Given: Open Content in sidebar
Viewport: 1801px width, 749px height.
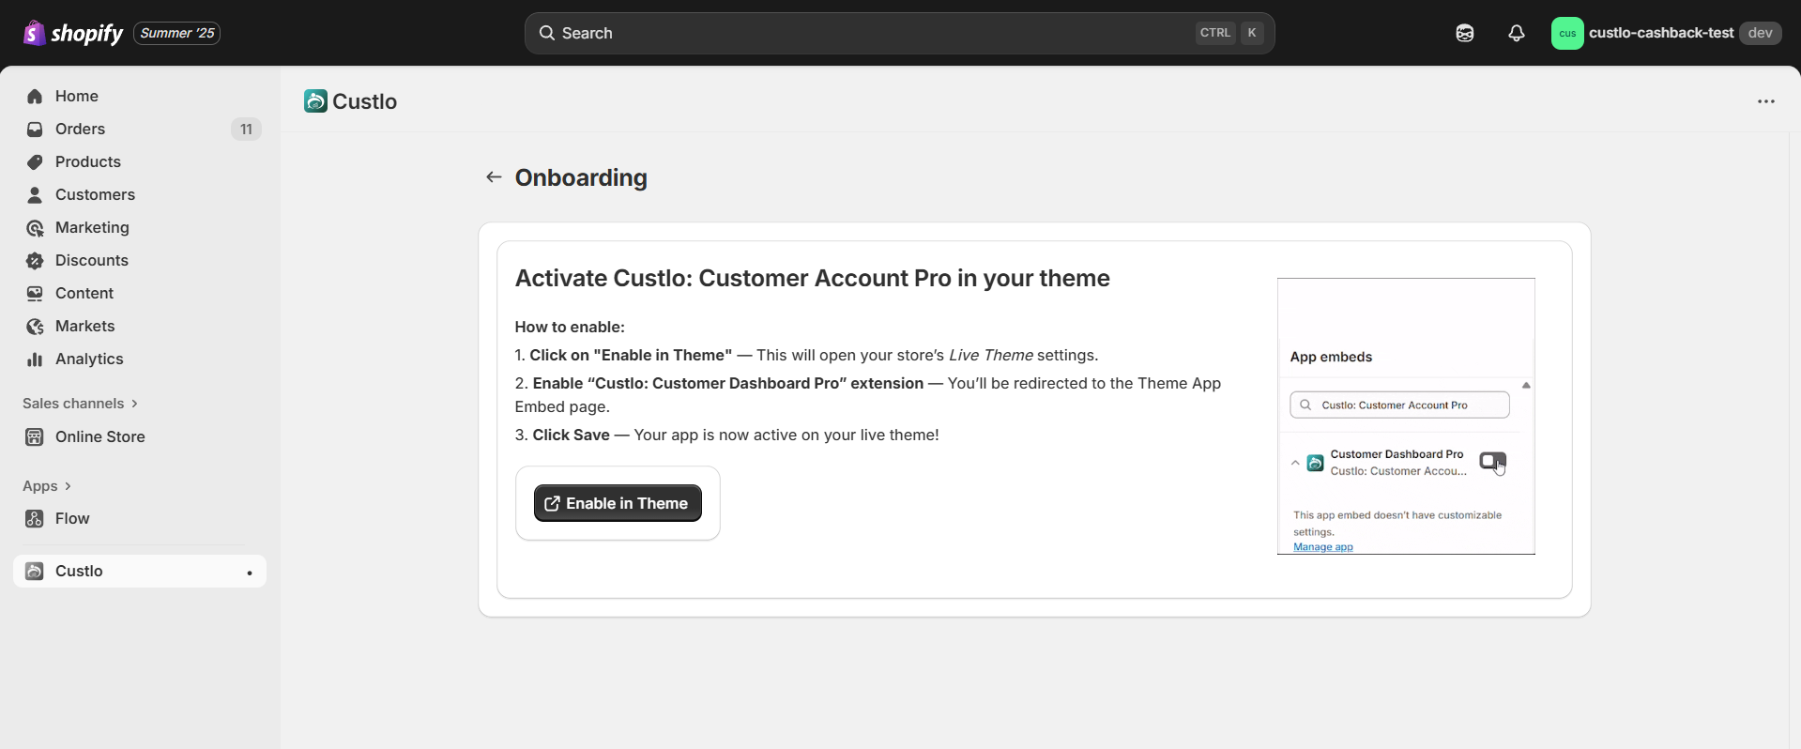Looking at the screenshot, I should point(140,293).
